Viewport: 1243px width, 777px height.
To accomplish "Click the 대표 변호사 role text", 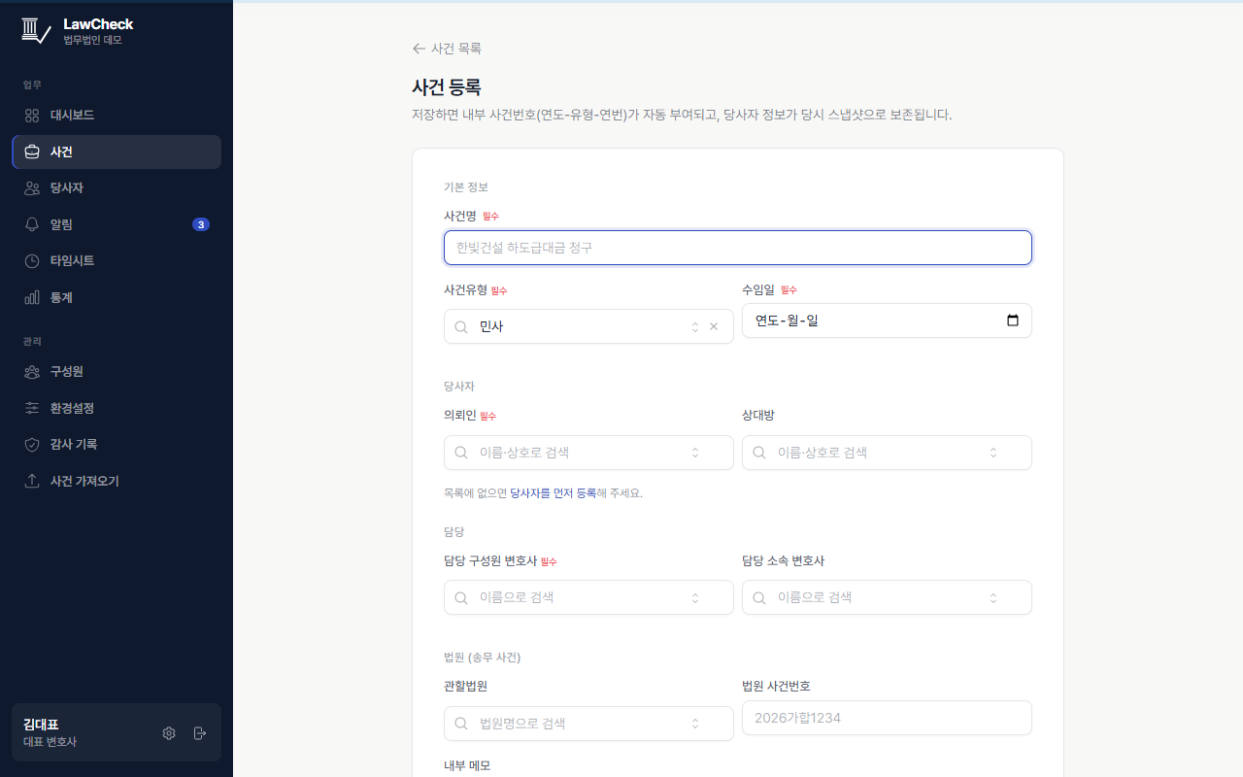I will tap(50, 742).
